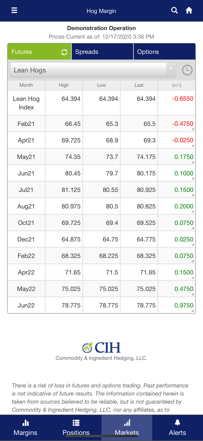Tap the CIH company logo

pyautogui.click(x=101, y=347)
